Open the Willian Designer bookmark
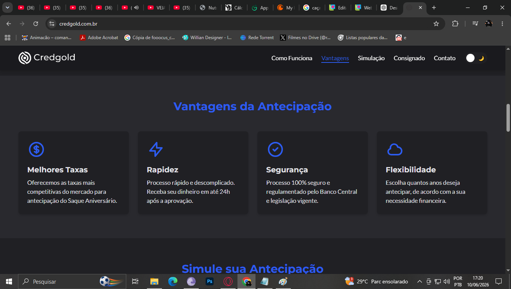Image resolution: width=511 pixels, height=289 pixels. pyautogui.click(x=207, y=38)
